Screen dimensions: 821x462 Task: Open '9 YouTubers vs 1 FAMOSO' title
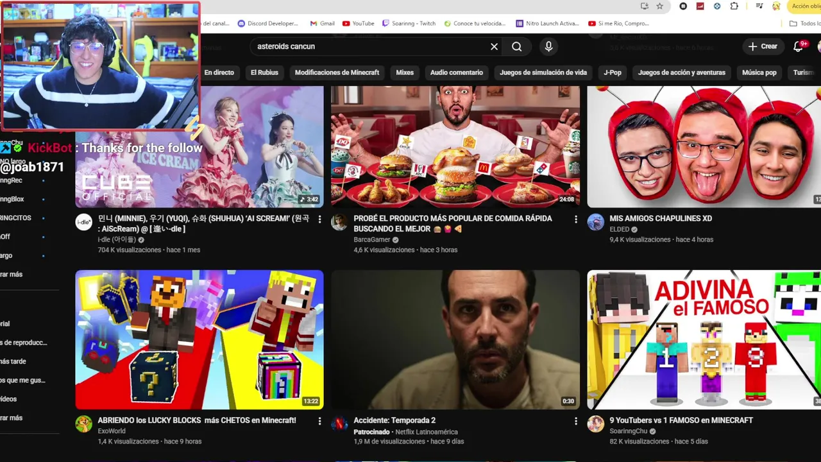(681, 420)
